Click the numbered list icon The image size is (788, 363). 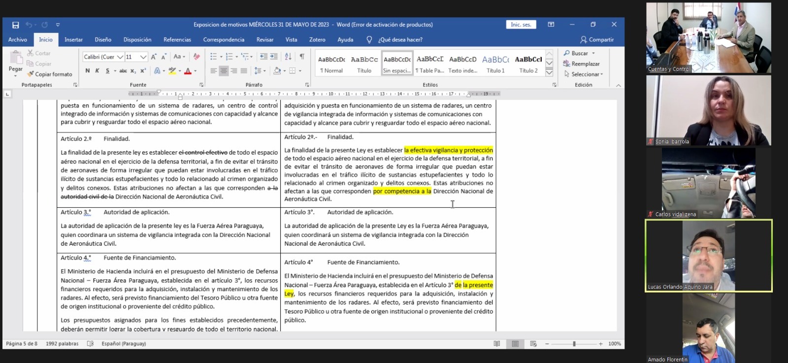point(229,57)
